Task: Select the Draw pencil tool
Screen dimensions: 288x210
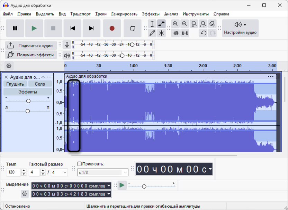Action: click(152, 33)
